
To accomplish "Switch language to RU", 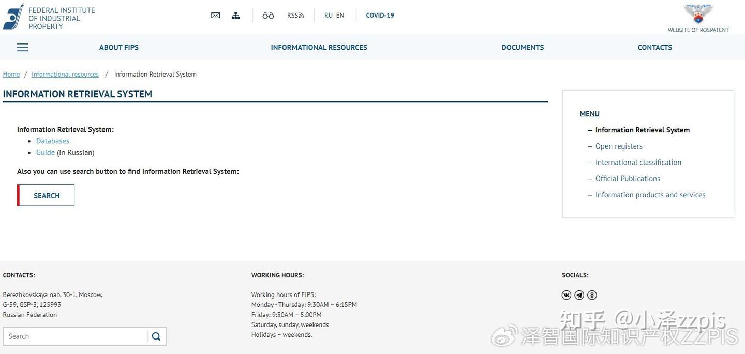I will click(329, 16).
